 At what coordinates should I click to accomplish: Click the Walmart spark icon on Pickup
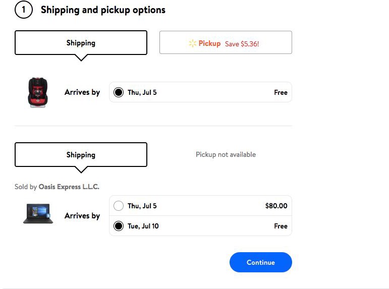(192, 43)
